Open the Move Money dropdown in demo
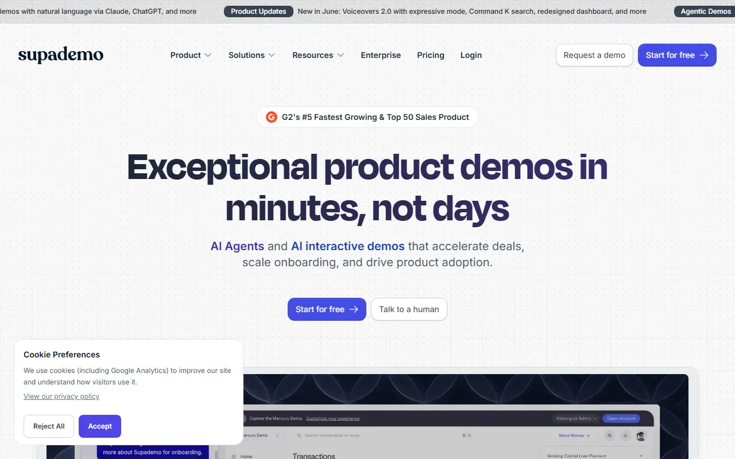Image resolution: width=735 pixels, height=459 pixels. pos(574,435)
